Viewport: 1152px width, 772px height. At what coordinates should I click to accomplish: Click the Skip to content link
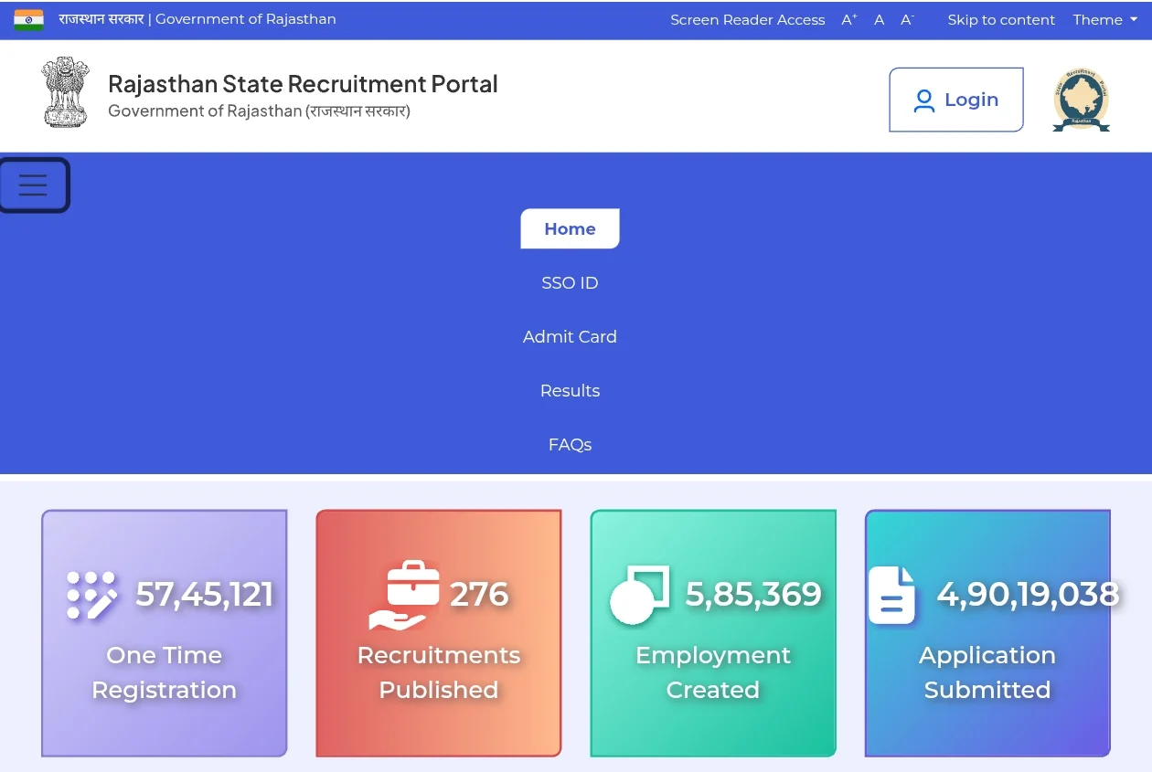1001,19
